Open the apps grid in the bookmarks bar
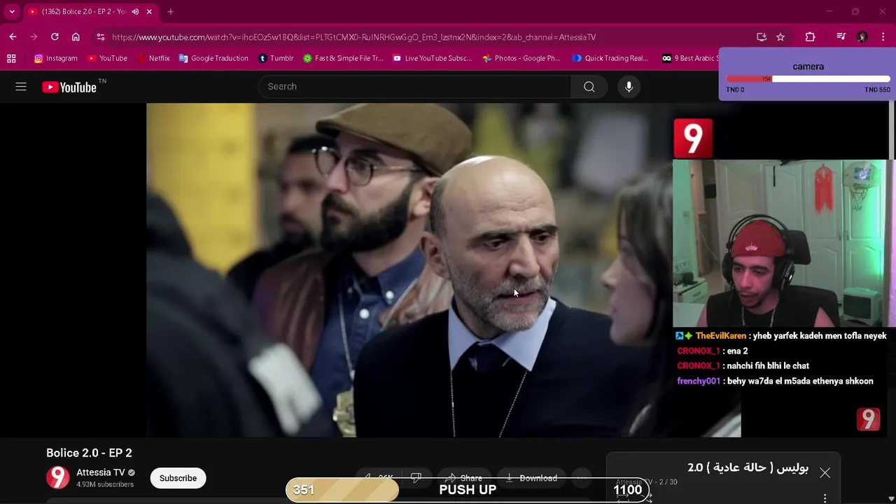 (11, 58)
